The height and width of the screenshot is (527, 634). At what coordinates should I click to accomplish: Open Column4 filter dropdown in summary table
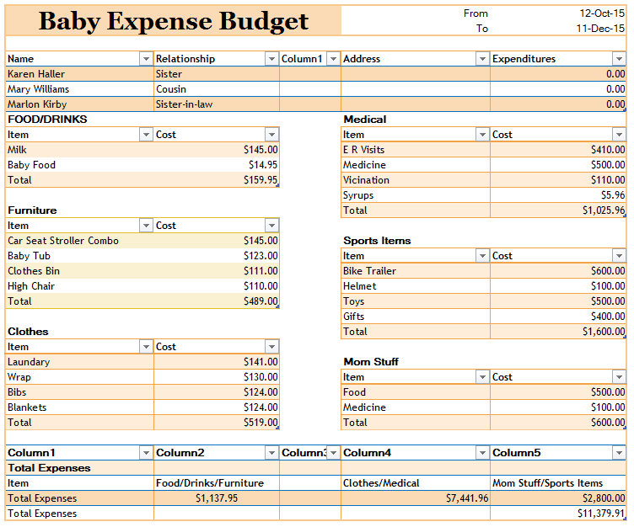482,453
